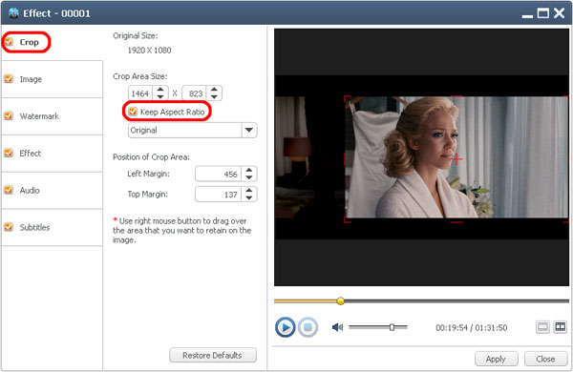This screenshot has height=372, width=573.
Task: Toggle the Watermark checkbox
Action: point(9,116)
